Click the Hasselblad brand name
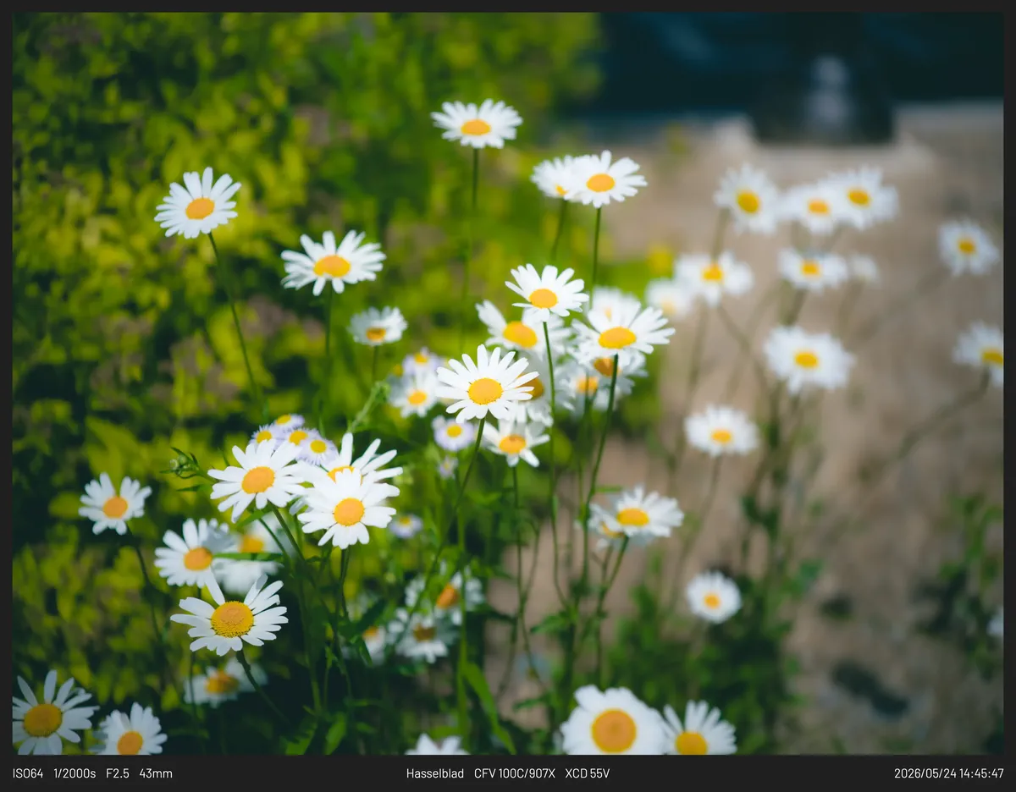Screen dimensions: 1016x792 coord(434,773)
